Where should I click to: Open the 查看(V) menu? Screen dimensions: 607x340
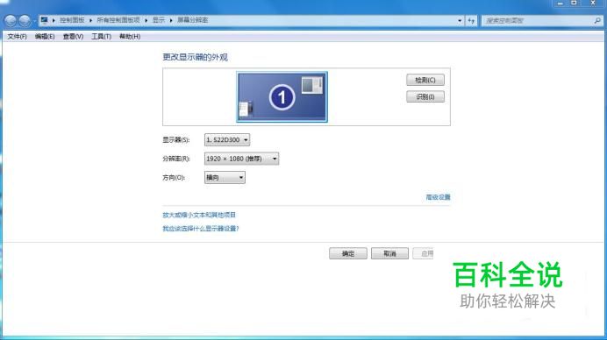(73, 36)
